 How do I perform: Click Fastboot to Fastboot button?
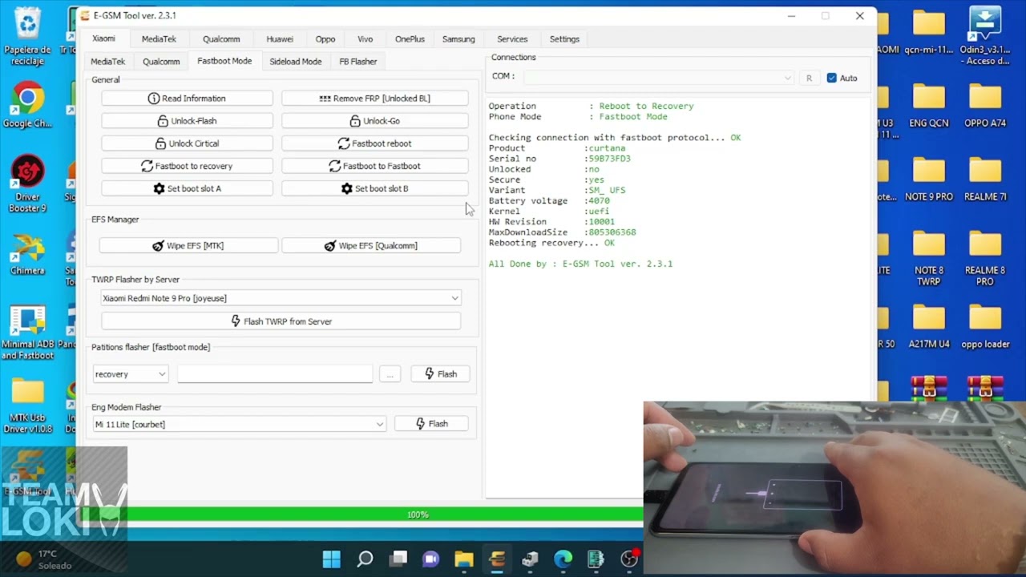(374, 166)
